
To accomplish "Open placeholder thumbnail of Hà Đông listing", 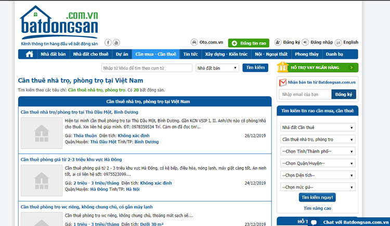I will (42, 180).
